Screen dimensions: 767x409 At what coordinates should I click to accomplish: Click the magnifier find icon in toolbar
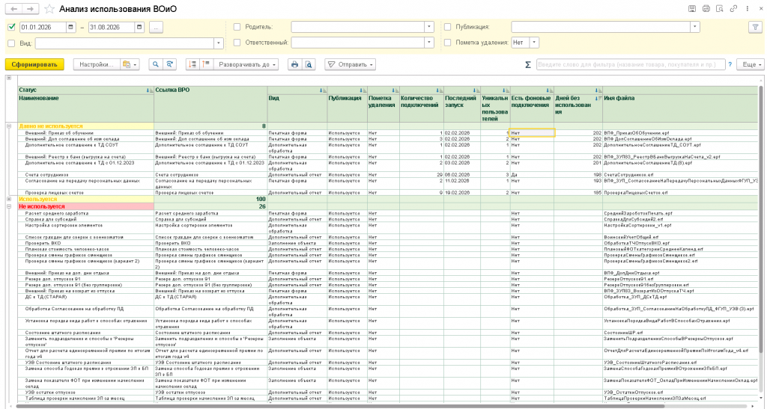[x=156, y=64]
